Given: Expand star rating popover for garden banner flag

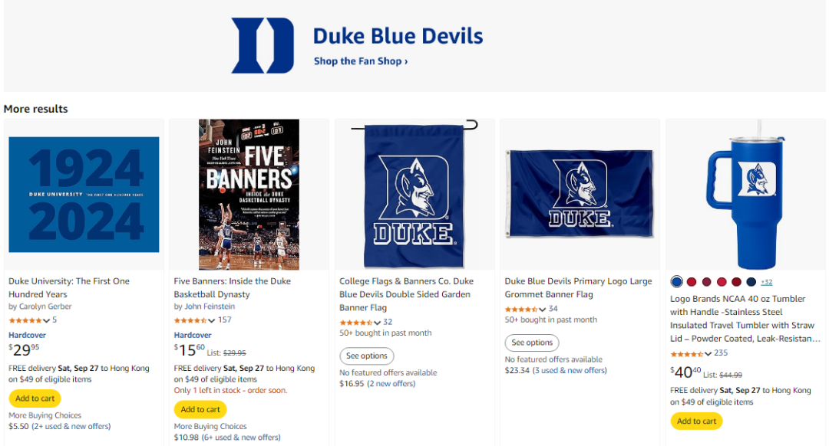Looking at the screenshot, I should click(x=377, y=323).
